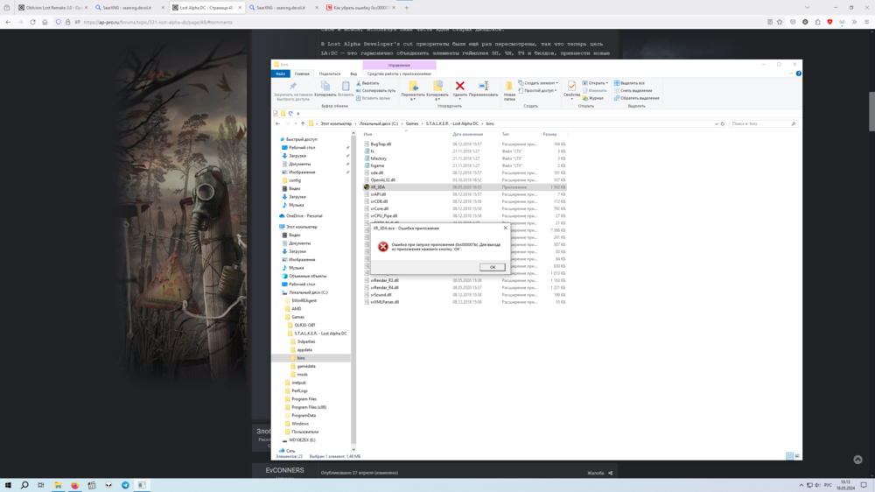Viewport: 875px width, 492px height.
Task: Open Telegram from the Windows taskbar
Action: tap(125, 485)
